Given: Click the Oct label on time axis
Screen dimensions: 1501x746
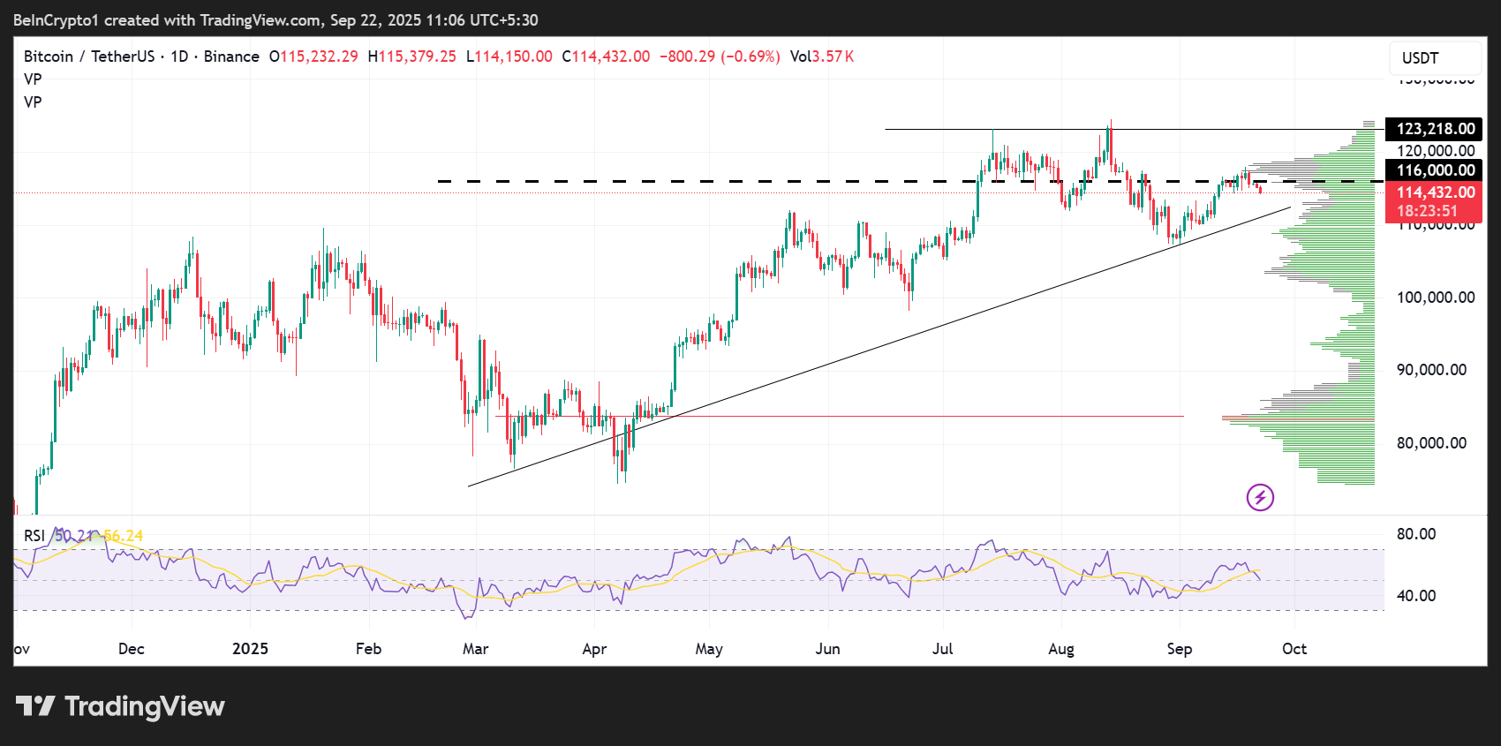Looking at the screenshot, I should [1294, 649].
